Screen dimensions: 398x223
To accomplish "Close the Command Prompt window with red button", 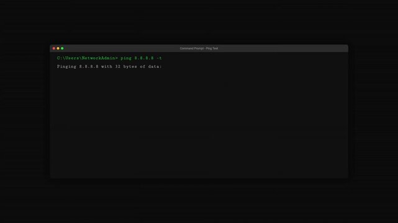I will pyautogui.click(x=54, y=48).
